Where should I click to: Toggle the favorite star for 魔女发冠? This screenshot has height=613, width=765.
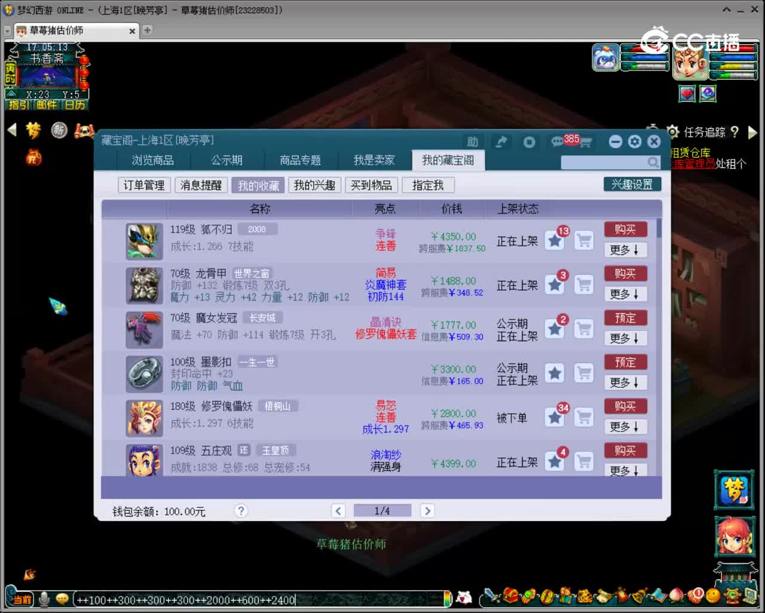555,329
